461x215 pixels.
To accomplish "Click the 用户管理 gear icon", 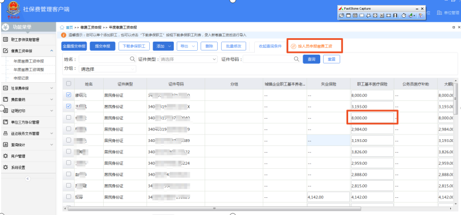I will point(5,156).
